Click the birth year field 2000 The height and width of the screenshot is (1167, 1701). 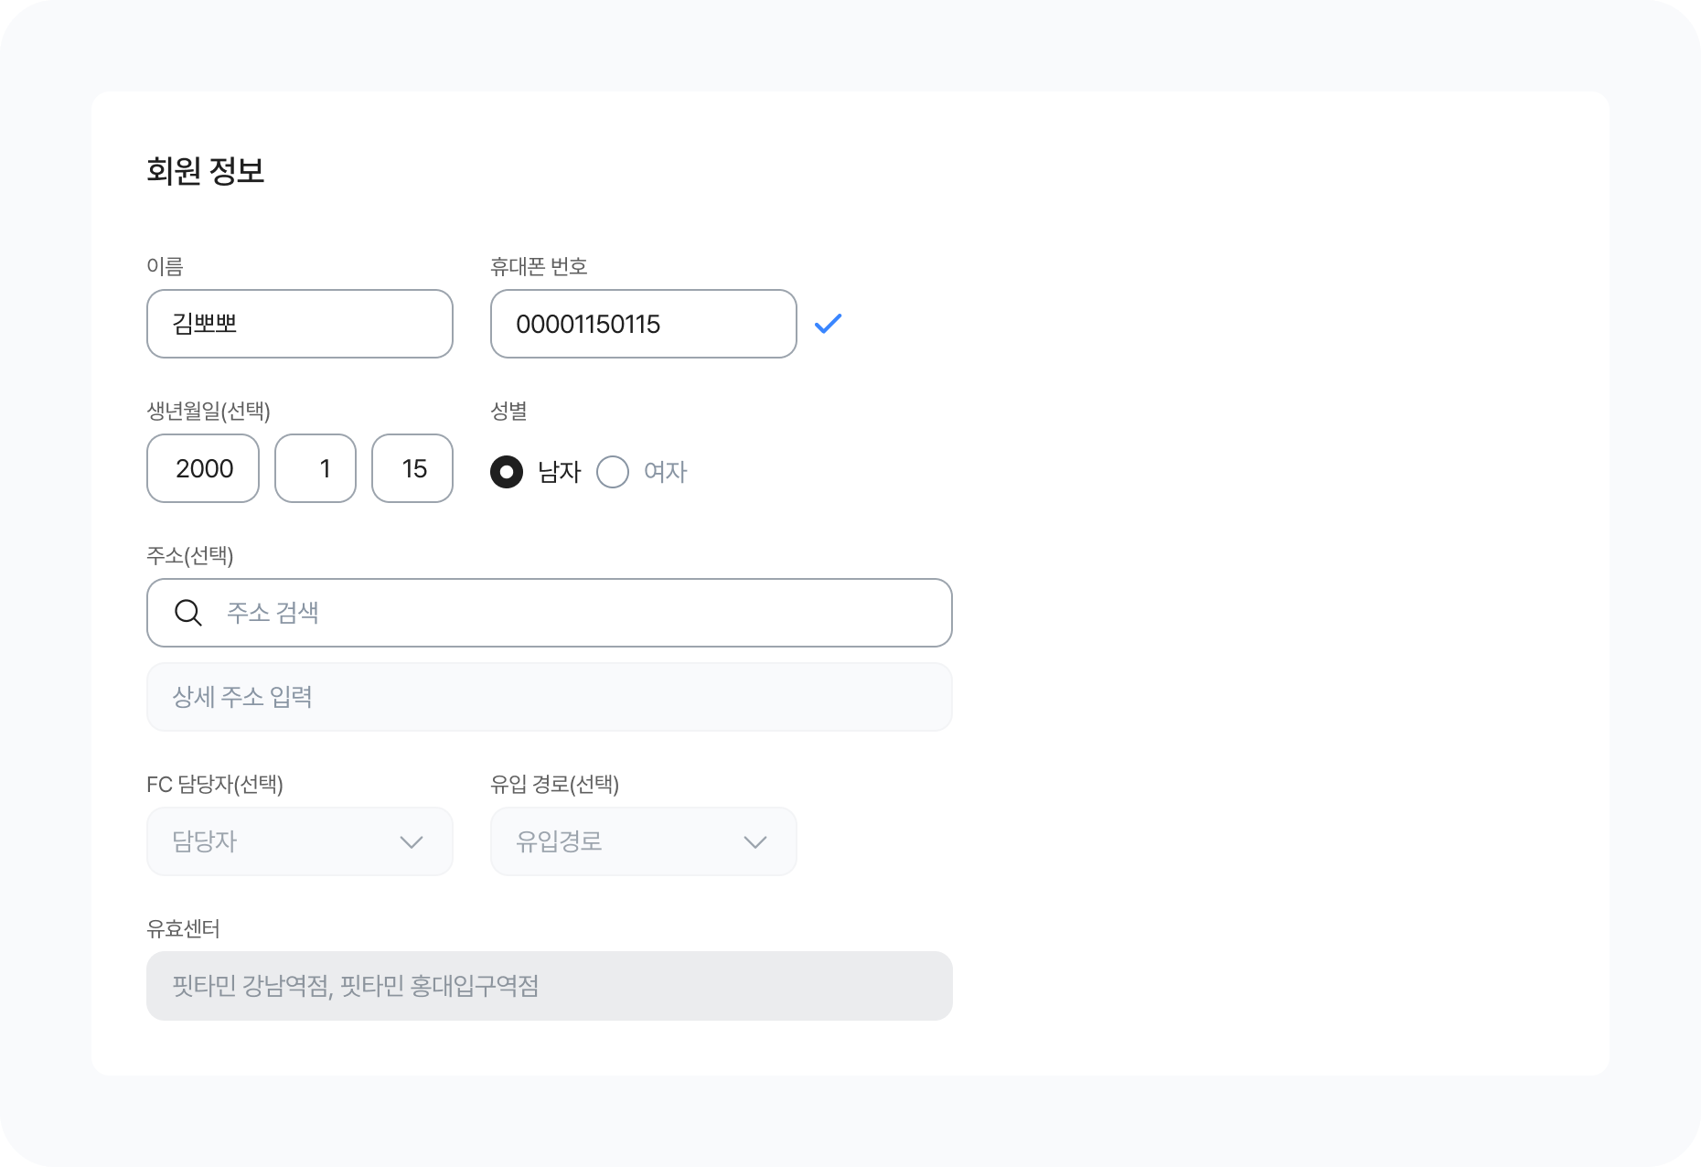coord(203,468)
